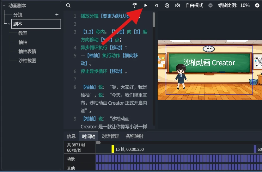Add a new 分镜 with plus icon
Viewport: 262px width, 172px height.
tap(57, 15)
